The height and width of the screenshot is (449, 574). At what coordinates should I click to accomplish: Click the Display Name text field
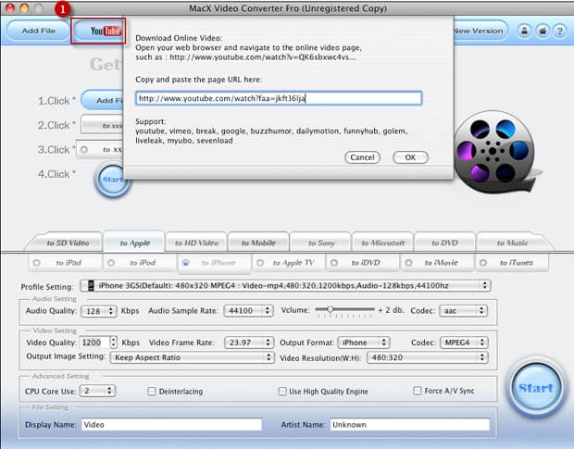point(171,425)
